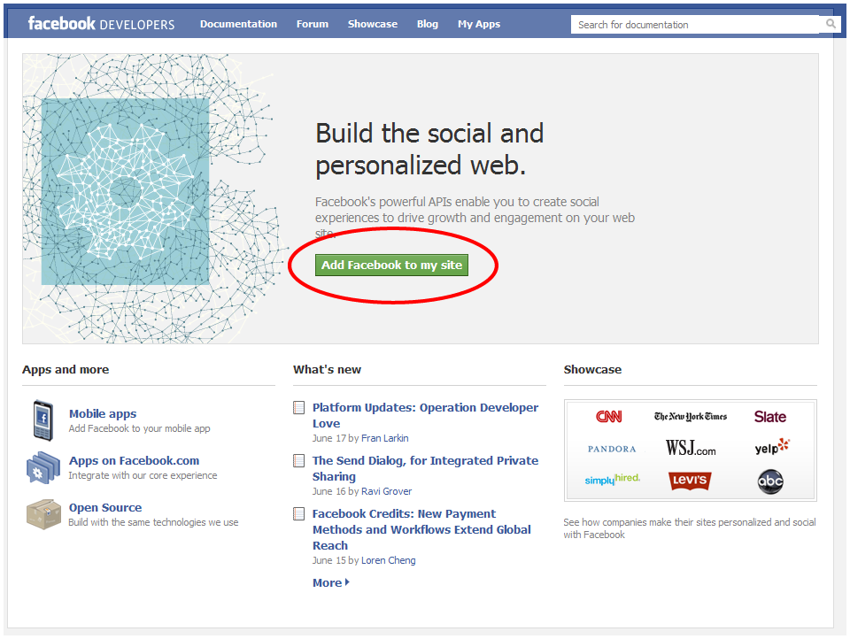
Task: Click the Apps on Facebook.com icon
Action: (x=43, y=467)
